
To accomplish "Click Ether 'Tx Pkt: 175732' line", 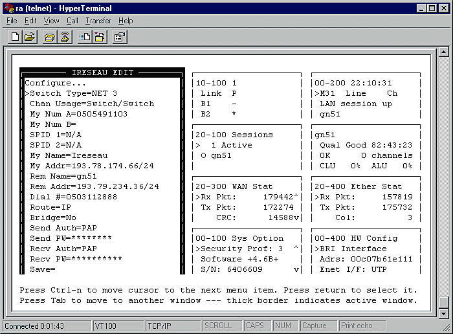I will click(366, 207).
